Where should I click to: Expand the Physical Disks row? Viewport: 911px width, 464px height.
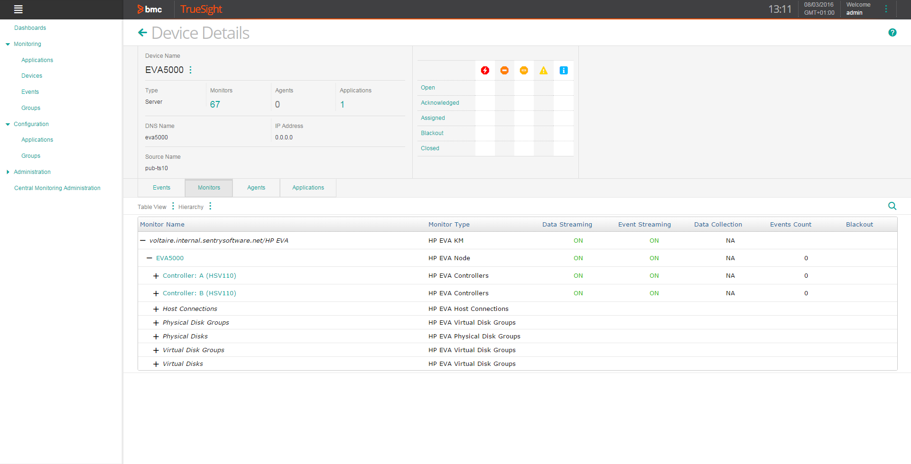[x=156, y=337]
